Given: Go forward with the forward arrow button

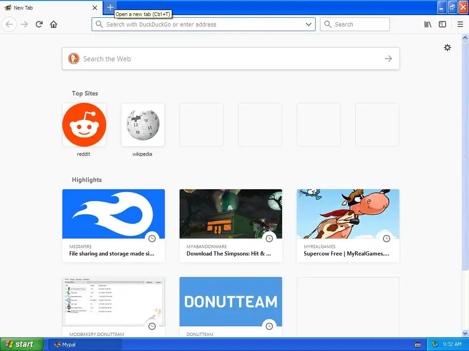Looking at the screenshot, I should point(24,24).
